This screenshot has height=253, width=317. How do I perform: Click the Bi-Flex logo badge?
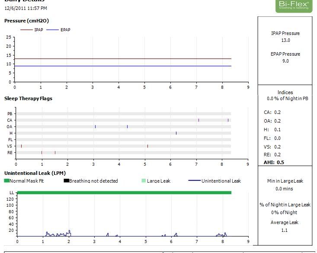294,6
